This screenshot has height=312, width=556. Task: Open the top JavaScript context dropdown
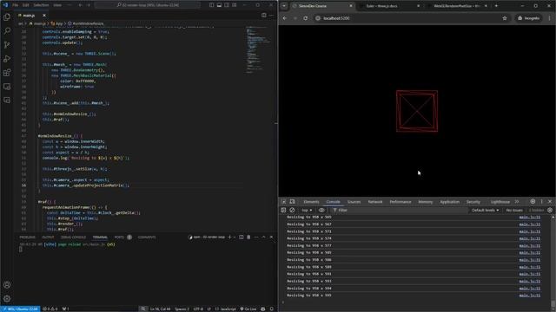point(307,210)
